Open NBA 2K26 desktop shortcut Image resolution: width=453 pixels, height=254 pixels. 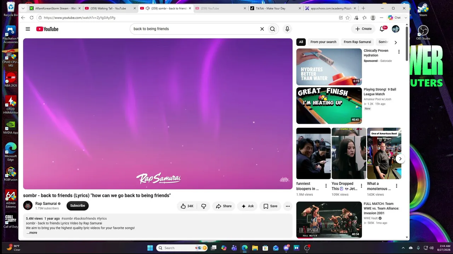tap(11, 80)
